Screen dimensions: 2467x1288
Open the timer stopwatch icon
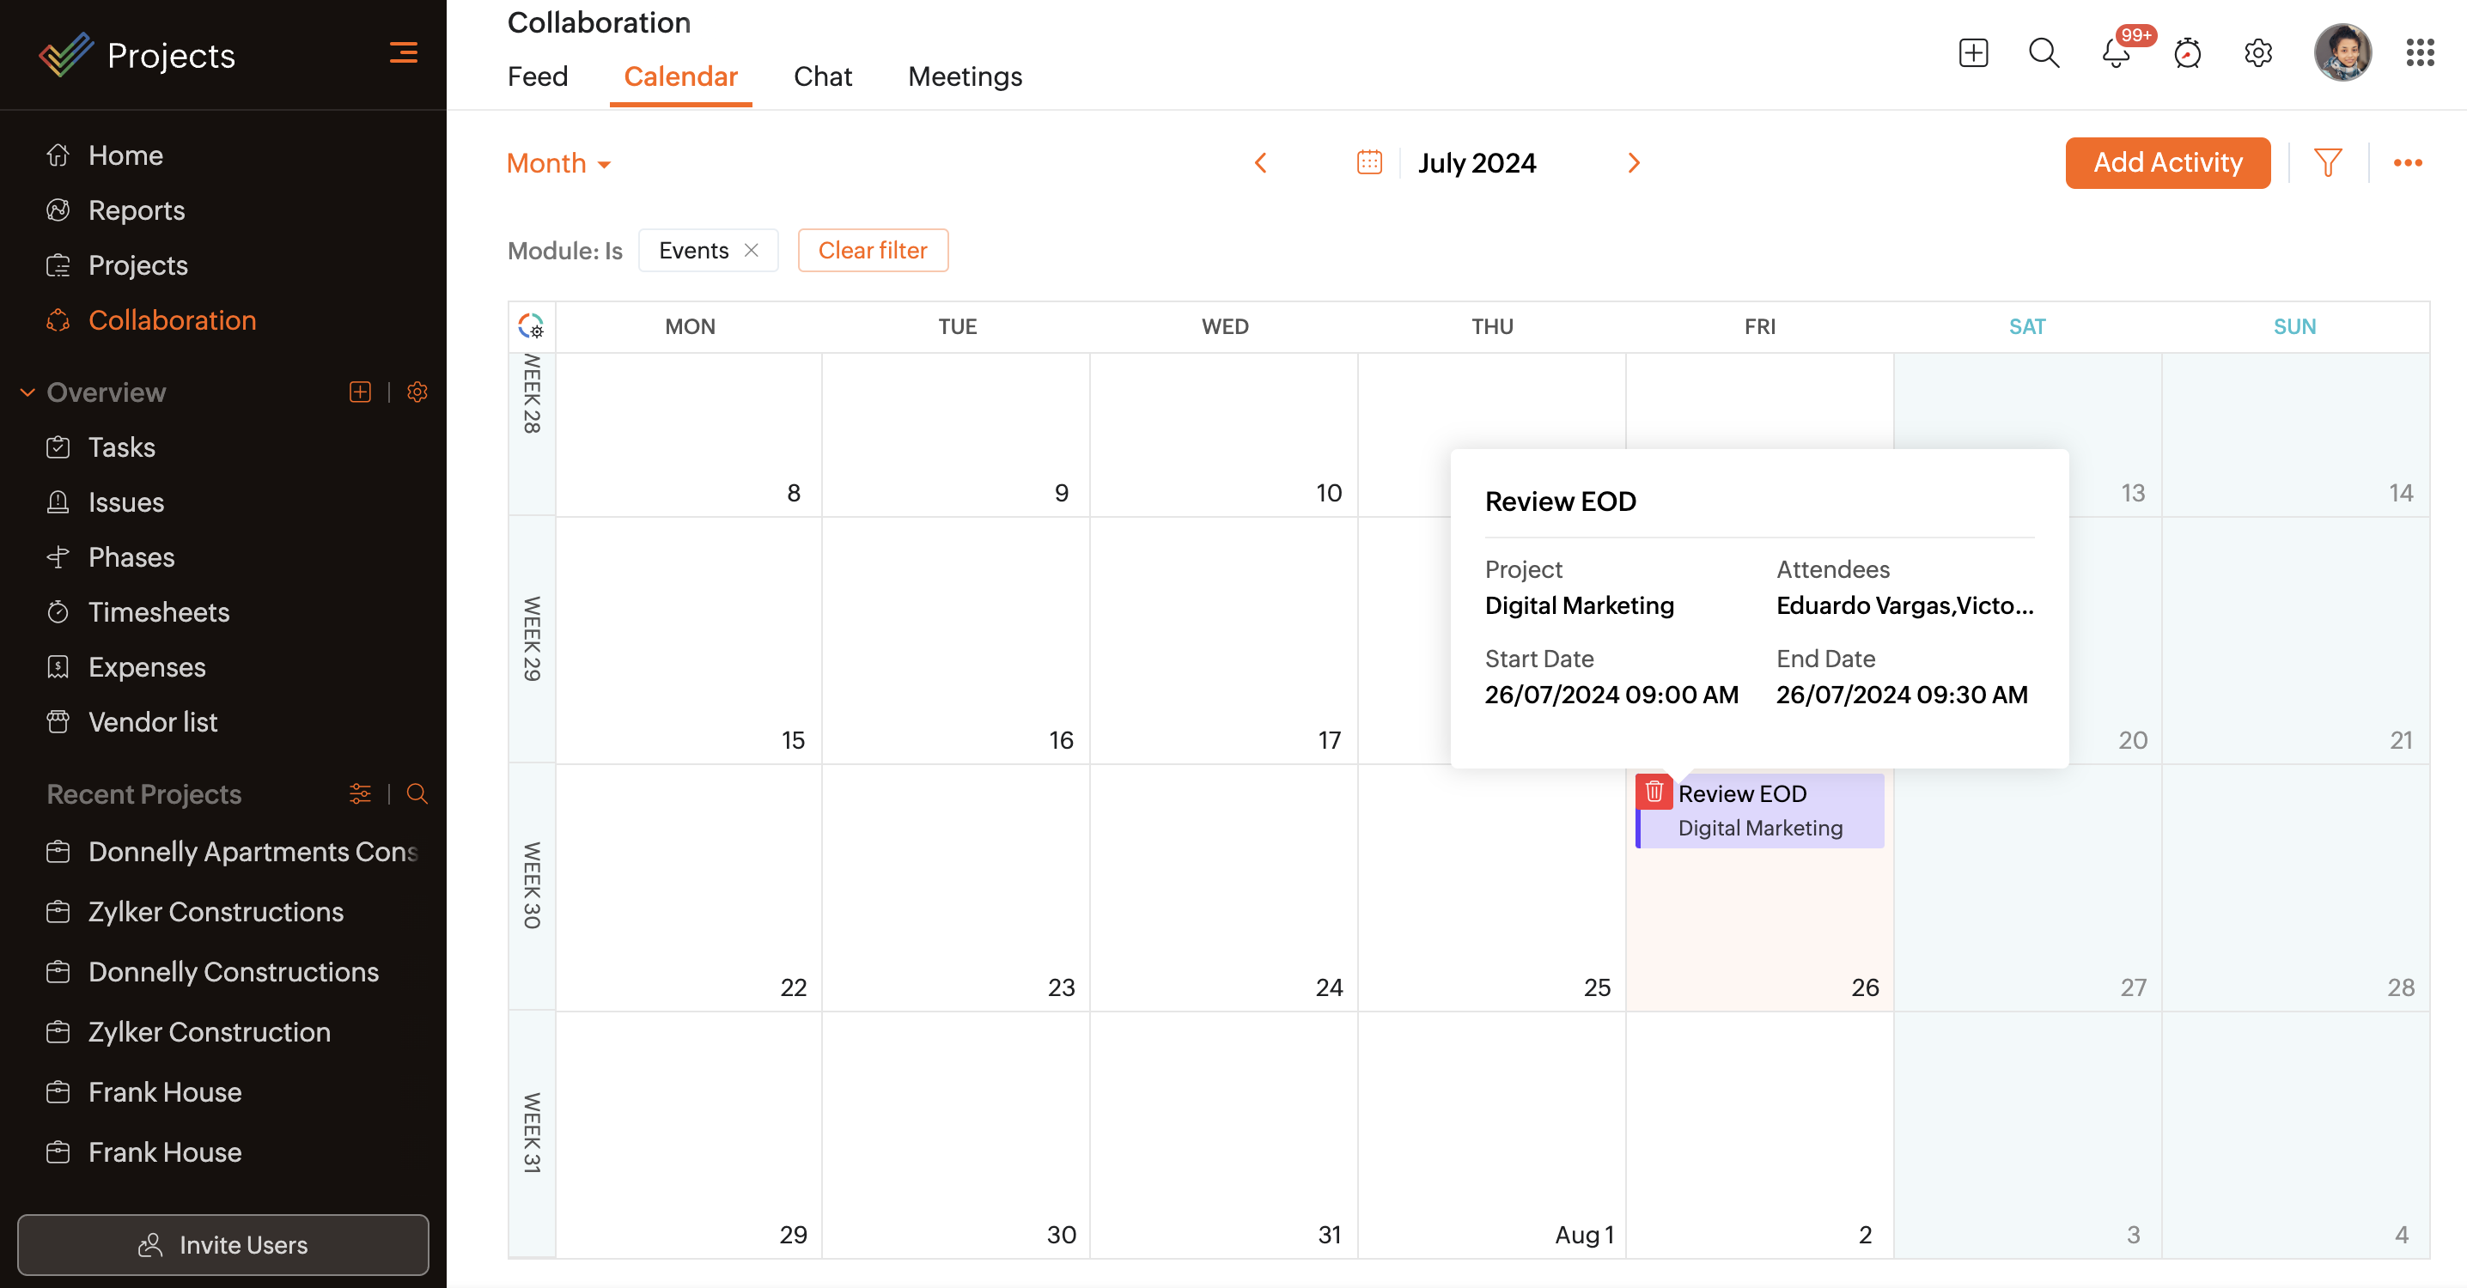coord(2187,53)
